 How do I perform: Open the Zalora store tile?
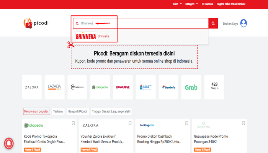pos(32,87)
